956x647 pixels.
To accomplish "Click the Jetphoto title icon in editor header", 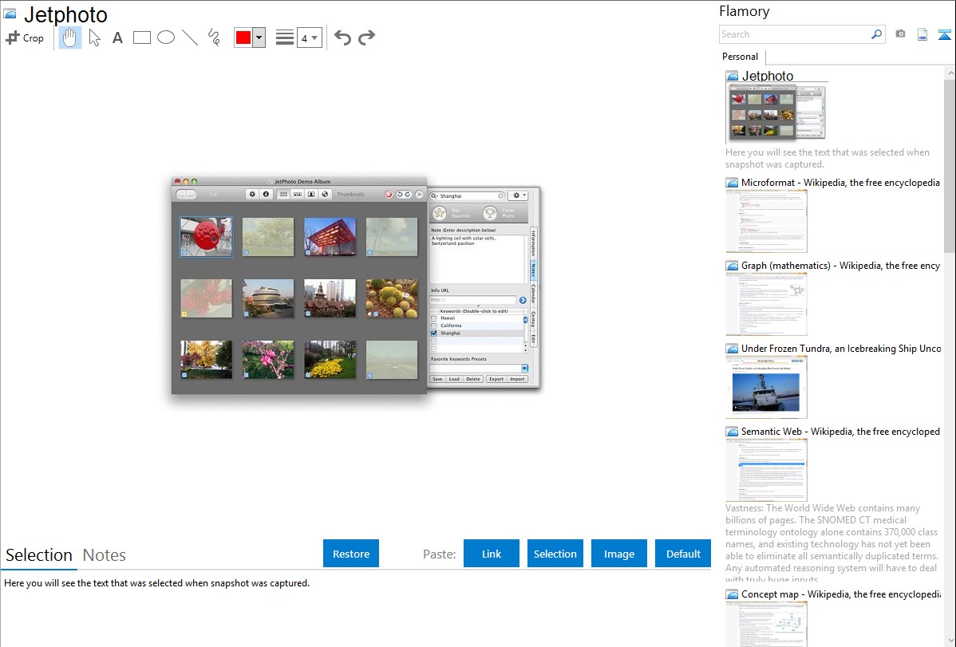I will [10, 14].
